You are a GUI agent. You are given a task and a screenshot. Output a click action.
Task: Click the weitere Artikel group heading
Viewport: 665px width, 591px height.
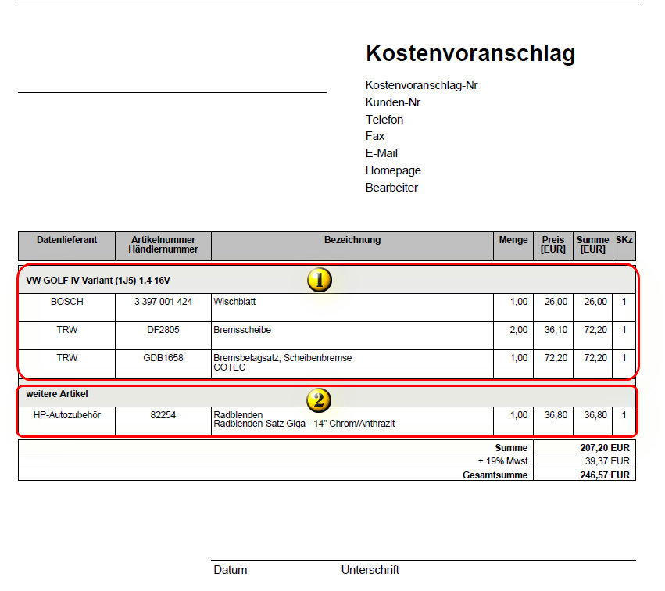click(57, 394)
